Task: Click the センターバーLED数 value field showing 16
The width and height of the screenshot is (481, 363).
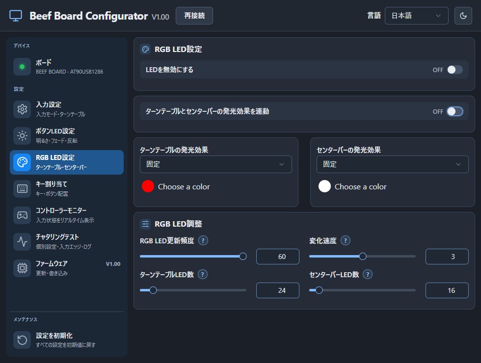Action: [x=447, y=290]
